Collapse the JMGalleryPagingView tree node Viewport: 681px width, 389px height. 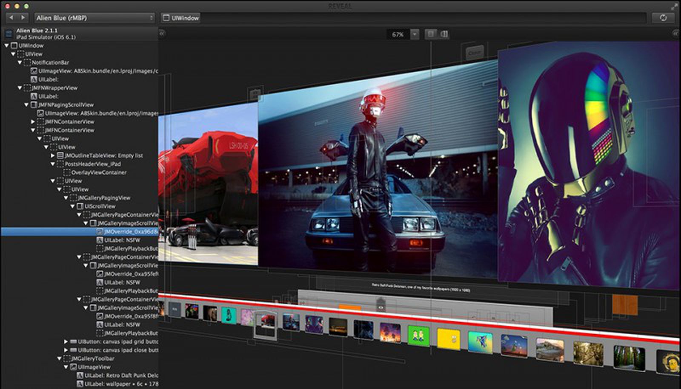66,198
